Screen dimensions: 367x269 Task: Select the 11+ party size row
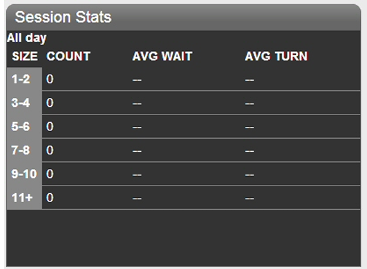[x=184, y=198]
